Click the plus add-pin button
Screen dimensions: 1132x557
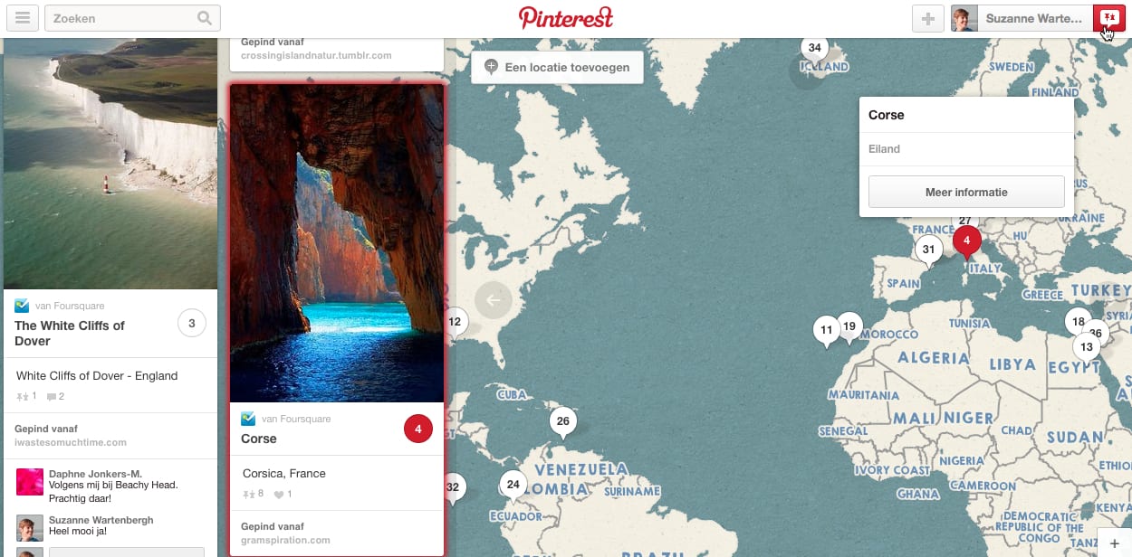point(928,18)
